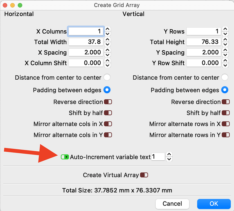
Task: Click the Cancel button
Action: point(172,204)
